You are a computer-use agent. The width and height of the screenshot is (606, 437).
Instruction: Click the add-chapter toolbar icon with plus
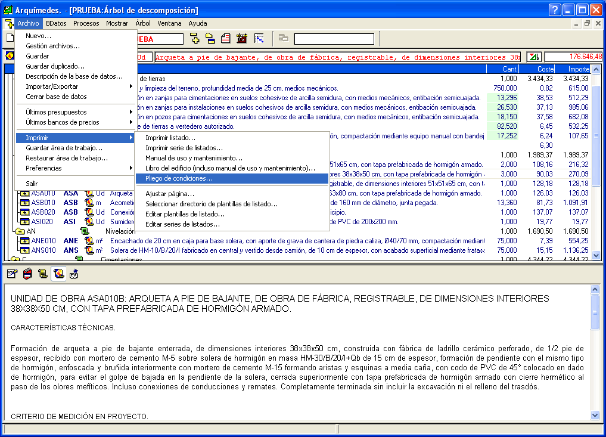click(x=195, y=39)
